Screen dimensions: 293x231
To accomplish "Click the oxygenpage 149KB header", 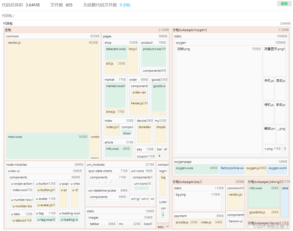I will (230, 162).
